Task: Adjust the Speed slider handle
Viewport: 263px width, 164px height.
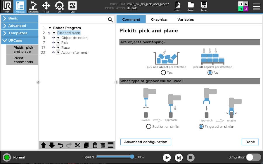Action: coord(132,157)
